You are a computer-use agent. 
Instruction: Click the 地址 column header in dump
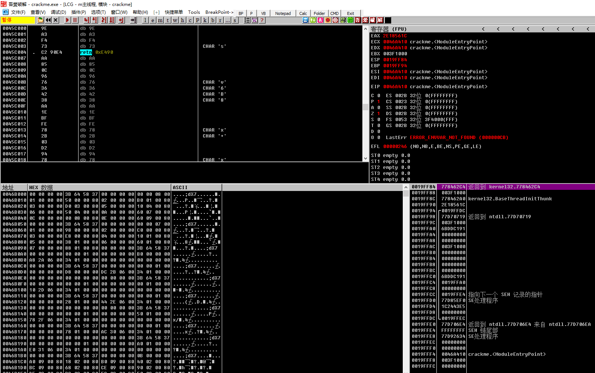[x=14, y=187]
